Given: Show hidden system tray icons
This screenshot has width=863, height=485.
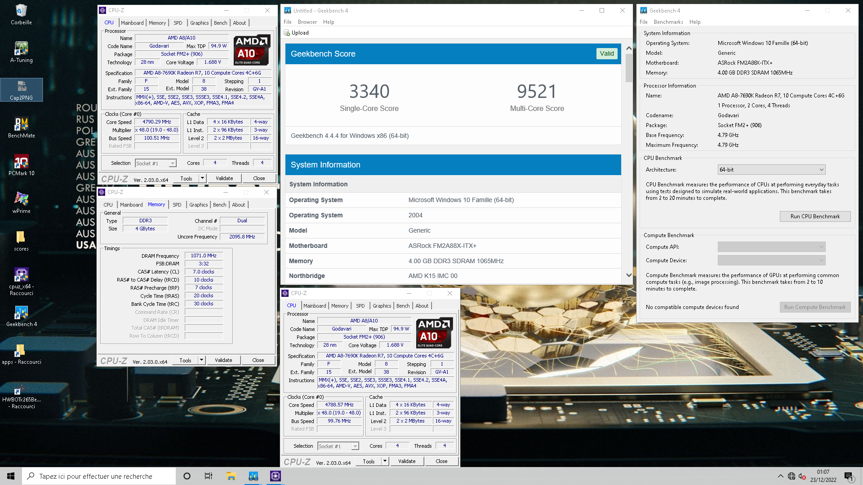Looking at the screenshot, I should (x=780, y=476).
